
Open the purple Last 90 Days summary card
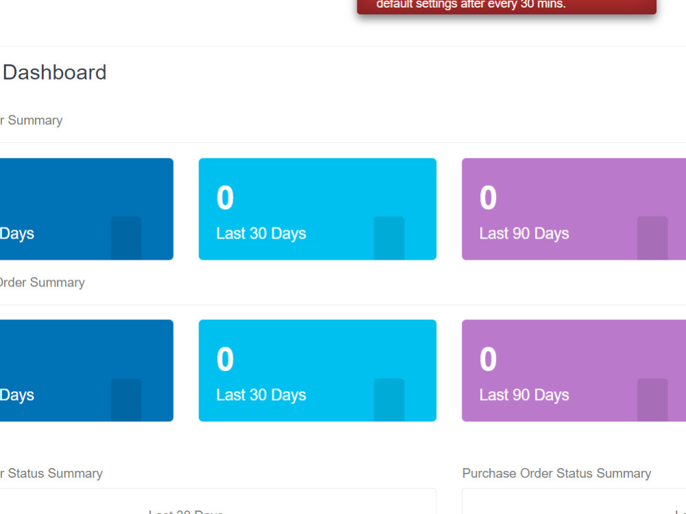point(574,209)
